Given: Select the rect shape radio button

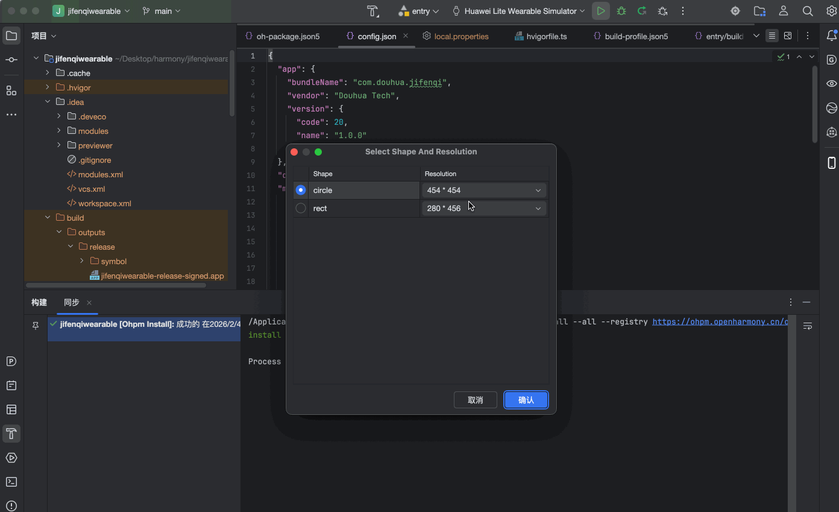Looking at the screenshot, I should [301, 208].
